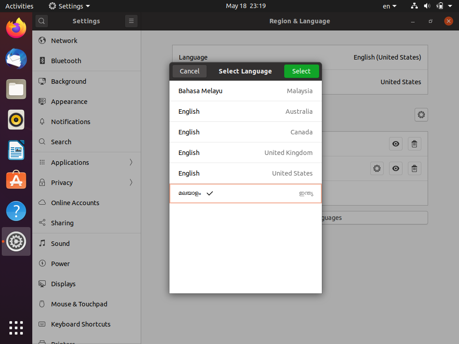Click the search icon in Settings header

click(x=41, y=21)
